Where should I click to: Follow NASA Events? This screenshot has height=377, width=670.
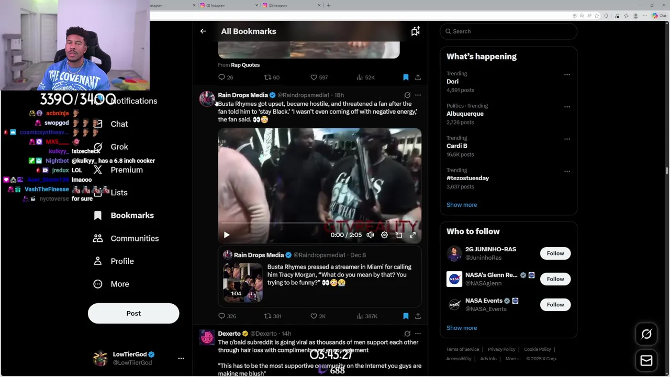[555, 305]
